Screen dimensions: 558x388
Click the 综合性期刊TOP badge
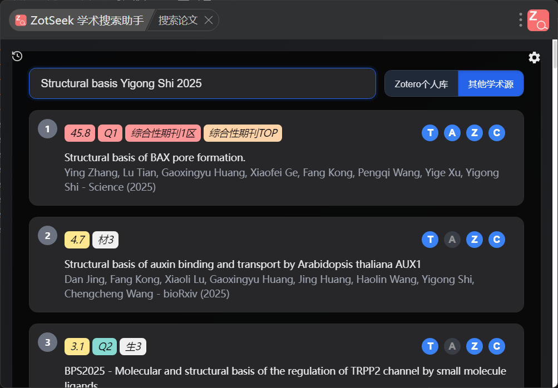[243, 133]
